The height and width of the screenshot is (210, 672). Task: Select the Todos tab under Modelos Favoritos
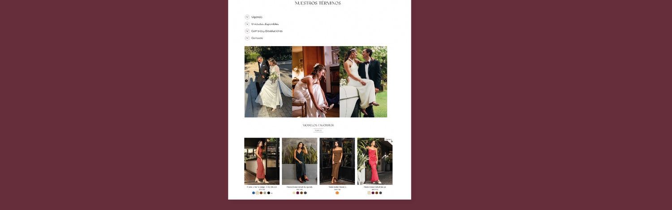point(318,131)
